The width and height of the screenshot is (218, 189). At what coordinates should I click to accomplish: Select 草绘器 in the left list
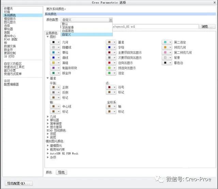(x=8, y=29)
